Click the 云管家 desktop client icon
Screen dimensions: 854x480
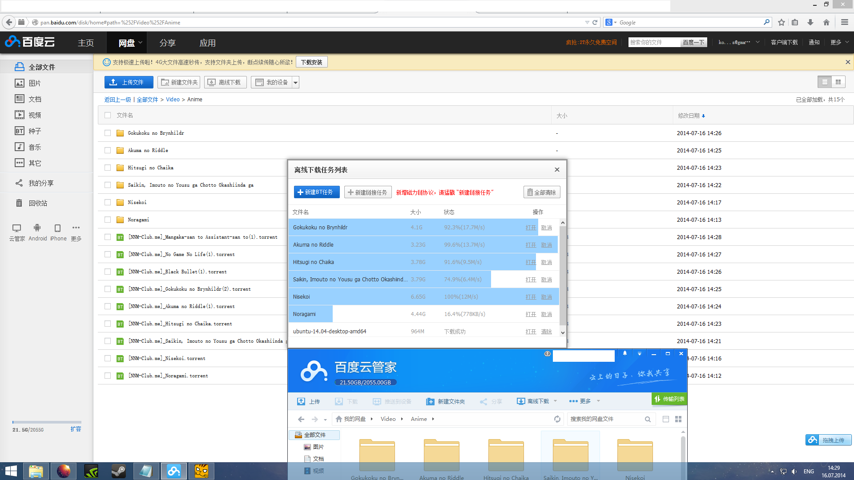[17, 233]
